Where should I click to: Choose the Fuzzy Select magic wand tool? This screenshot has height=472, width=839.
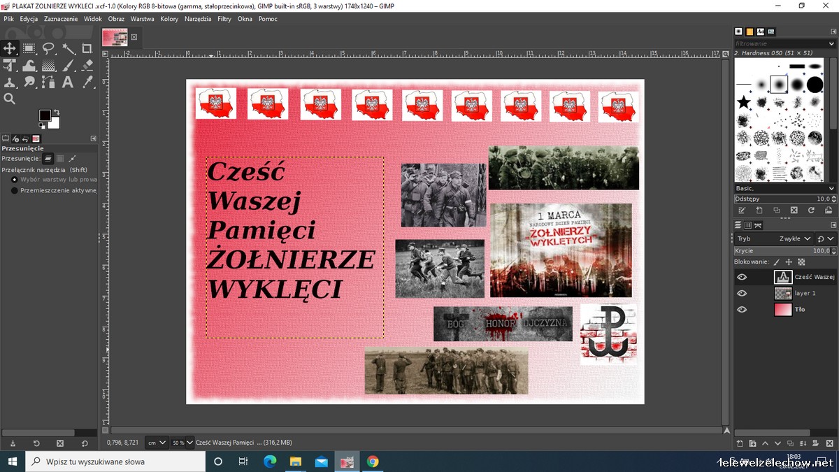click(x=69, y=48)
